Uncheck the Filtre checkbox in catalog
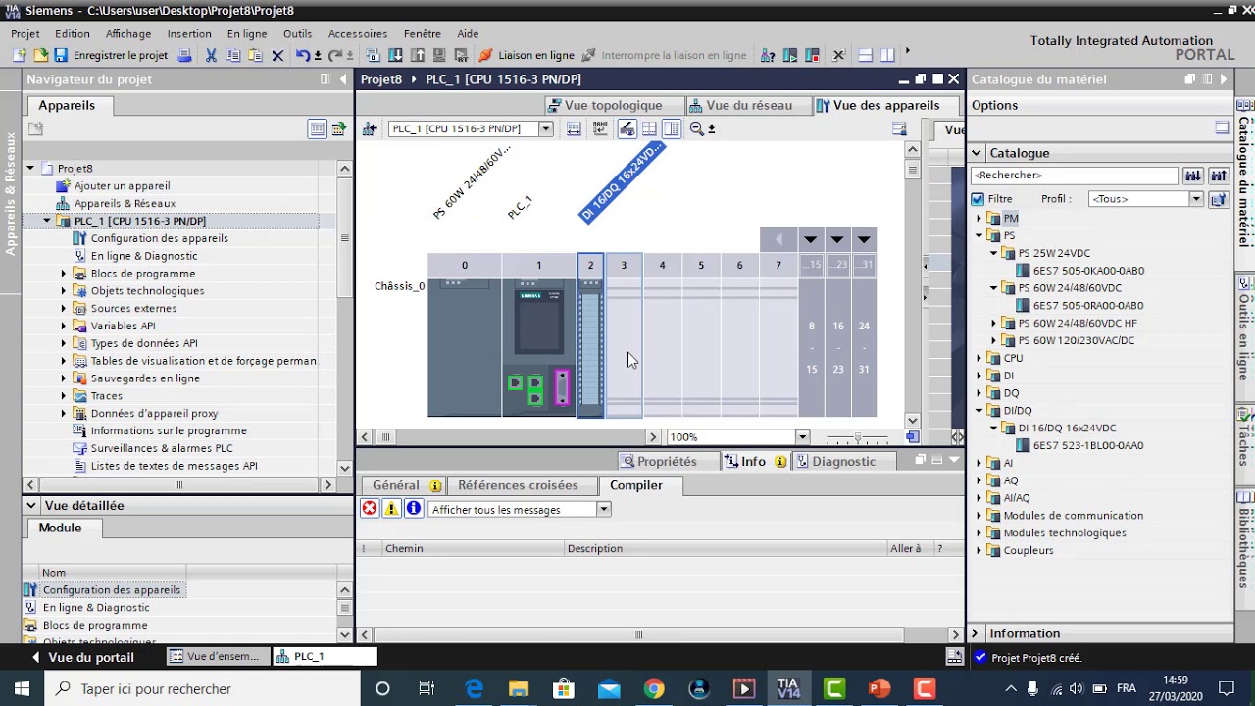The width and height of the screenshot is (1255, 706). (x=978, y=199)
